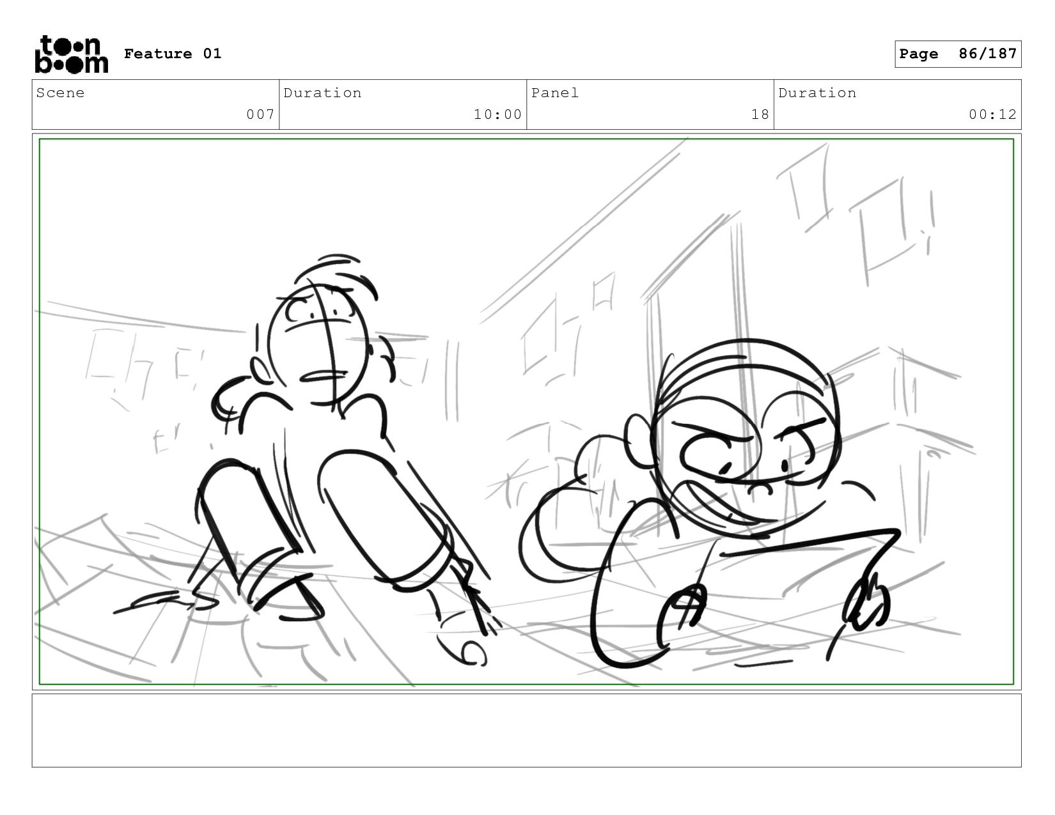Click the empty notes box below panel
The width and height of the screenshot is (1055, 815).
(526, 731)
